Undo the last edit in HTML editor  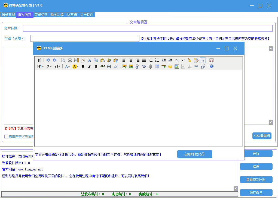48,60
